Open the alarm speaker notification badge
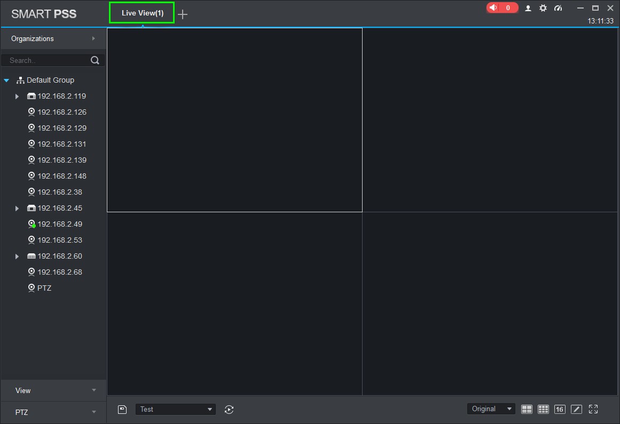 502,8
